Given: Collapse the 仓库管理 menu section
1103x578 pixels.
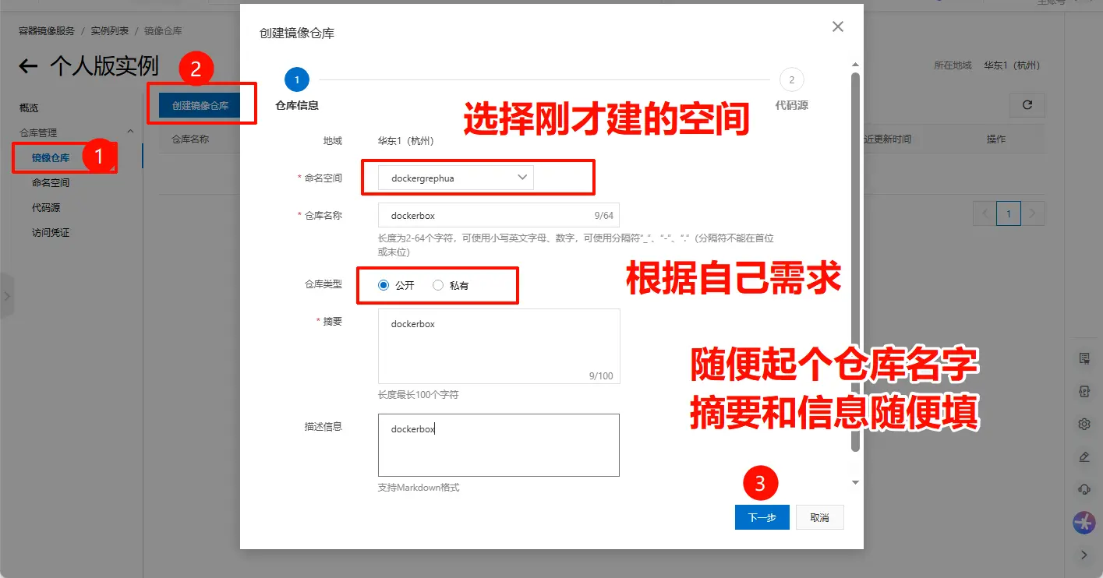Looking at the screenshot, I should point(130,132).
